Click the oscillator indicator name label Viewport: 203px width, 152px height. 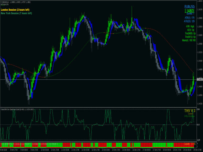click(17, 109)
